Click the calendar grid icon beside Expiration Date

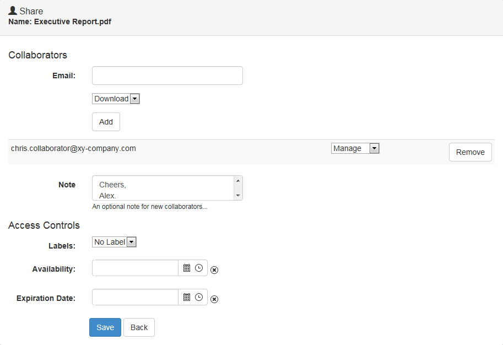click(x=186, y=297)
